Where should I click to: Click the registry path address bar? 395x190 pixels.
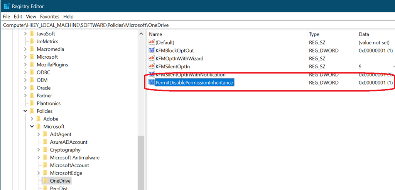(154, 25)
